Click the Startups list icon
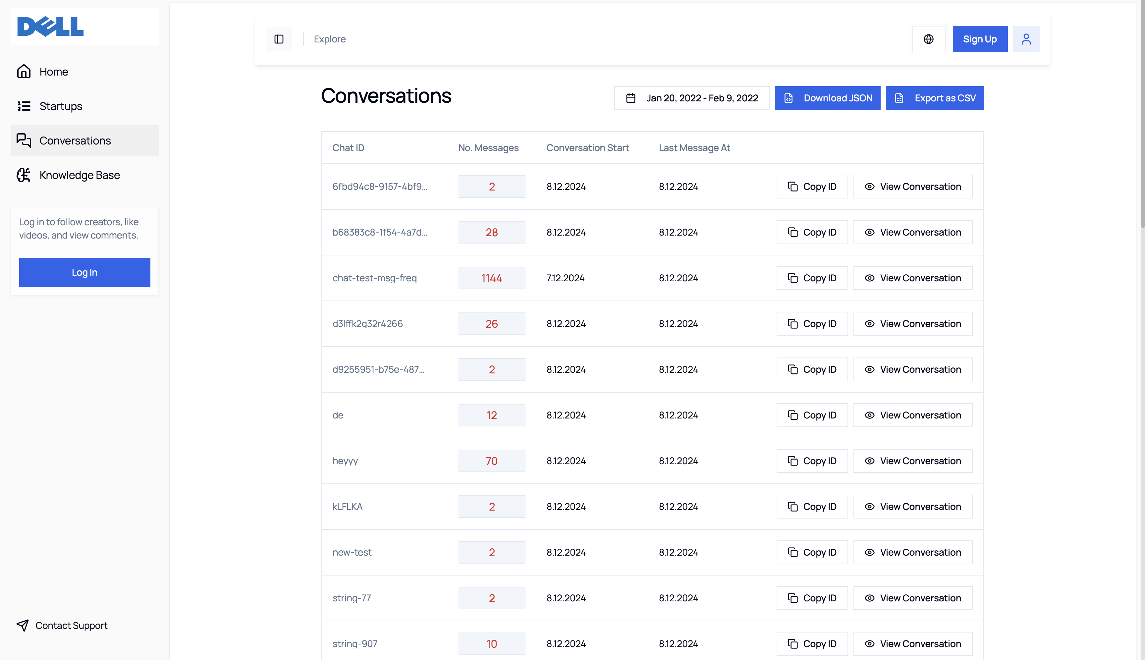The width and height of the screenshot is (1145, 660). click(24, 106)
